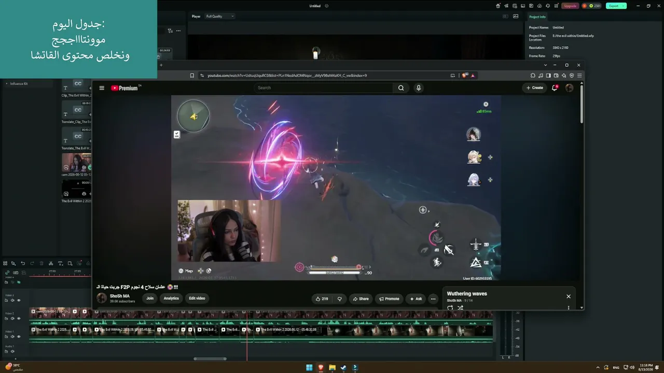The height and width of the screenshot is (373, 664).
Task: Click the Edit video button
Action: (x=197, y=298)
